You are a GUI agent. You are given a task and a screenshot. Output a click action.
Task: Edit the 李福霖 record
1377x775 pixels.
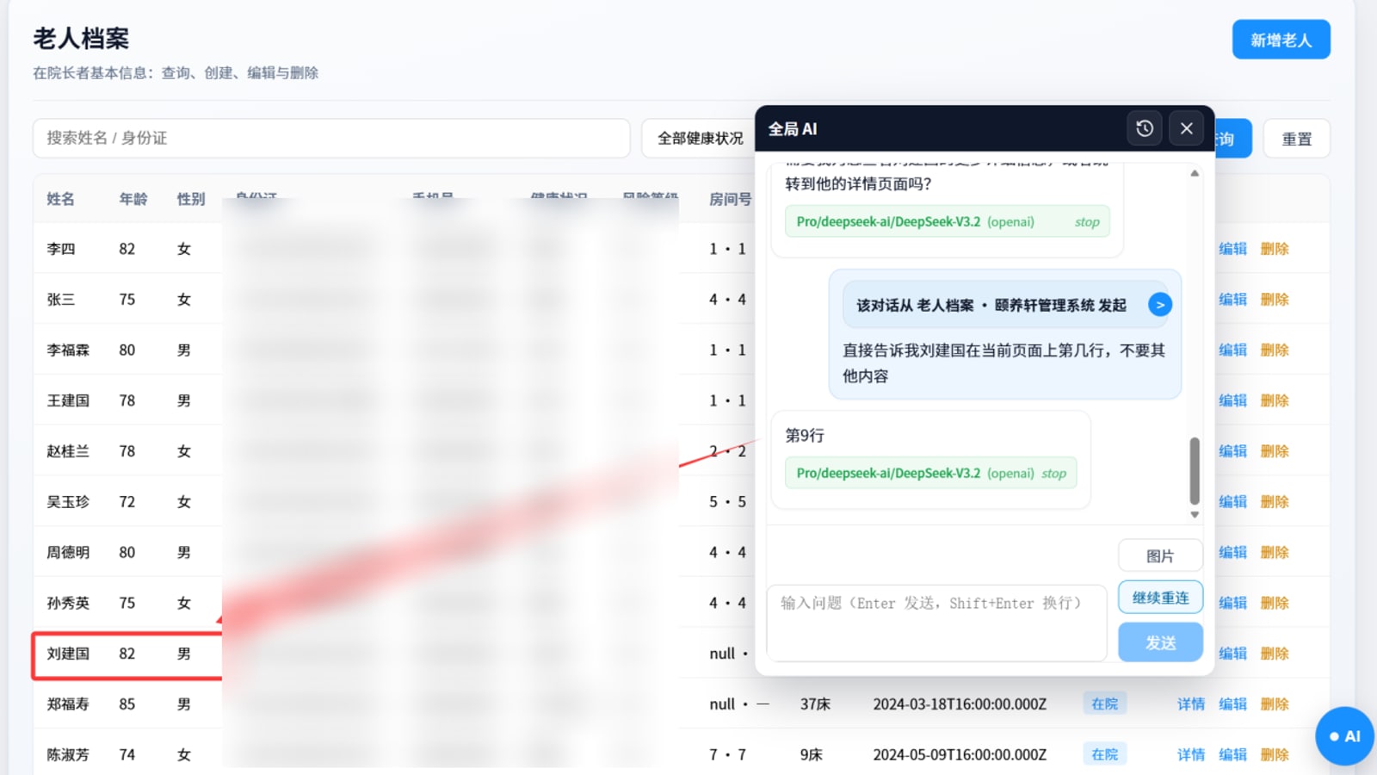[x=1232, y=350]
